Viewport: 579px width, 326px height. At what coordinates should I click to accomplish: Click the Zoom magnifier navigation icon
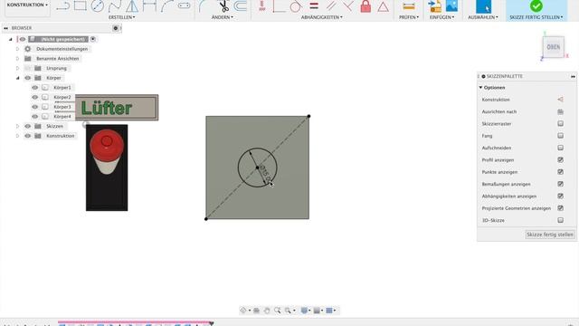tap(278, 311)
